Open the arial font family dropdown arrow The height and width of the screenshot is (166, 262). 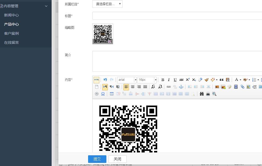tap(135, 80)
